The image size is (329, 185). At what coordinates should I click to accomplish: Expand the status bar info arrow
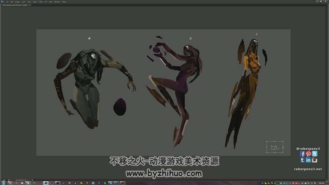coord(33,180)
